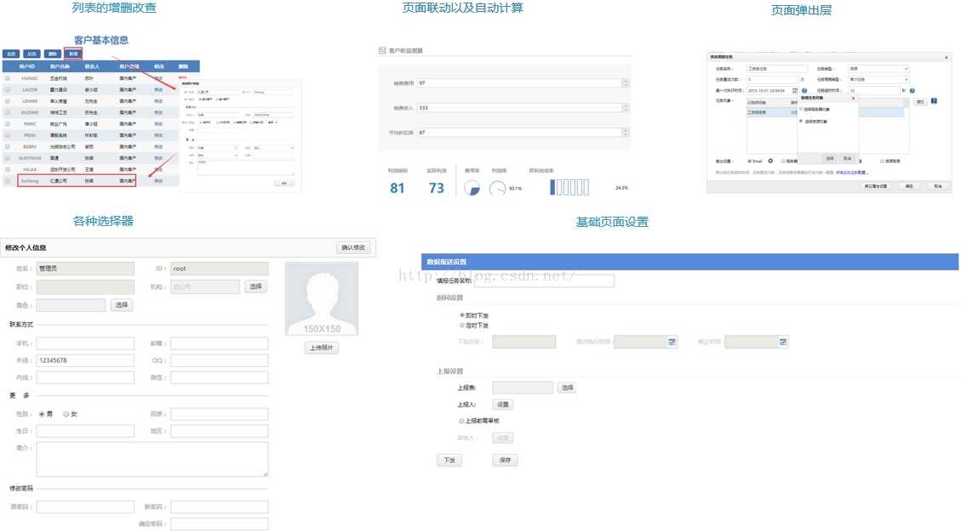The height and width of the screenshot is (532, 961).
Task: Click the round help icon after the timeout field
Action: [912, 91]
